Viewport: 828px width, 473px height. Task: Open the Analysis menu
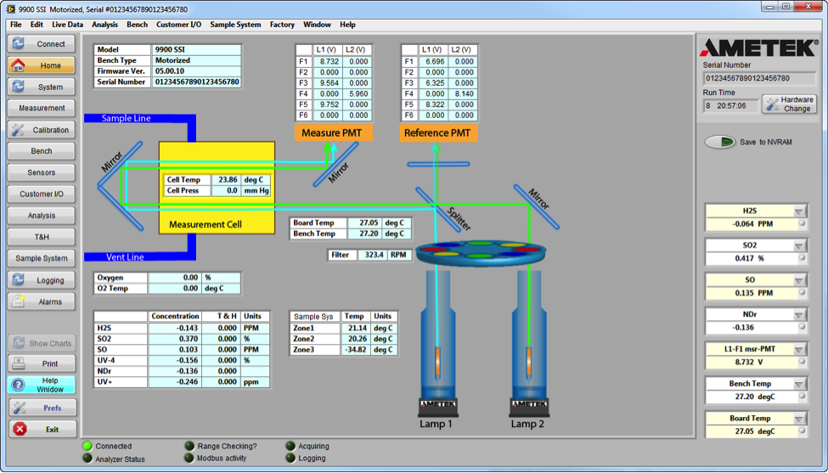click(104, 25)
